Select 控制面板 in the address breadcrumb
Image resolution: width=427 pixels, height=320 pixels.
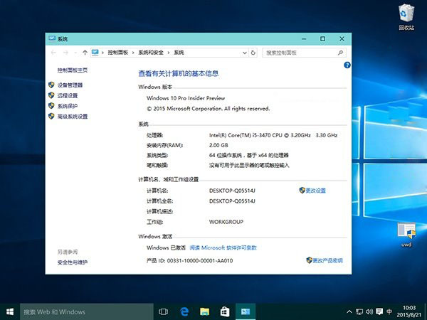(x=120, y=53)
